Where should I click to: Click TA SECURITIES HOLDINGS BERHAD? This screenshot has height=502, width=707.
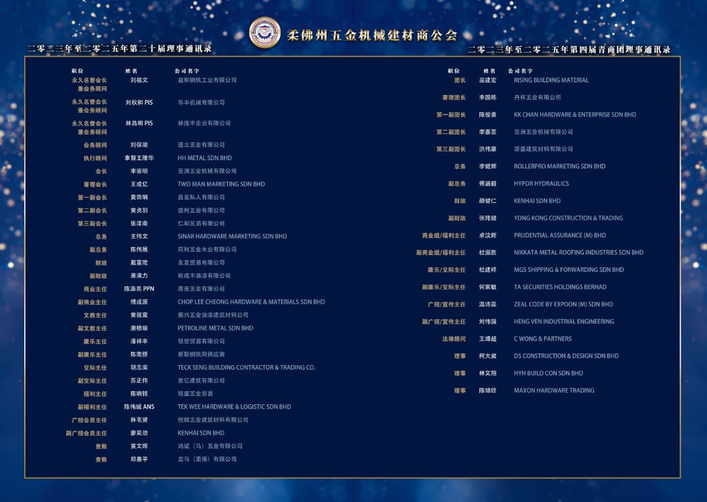560,287
